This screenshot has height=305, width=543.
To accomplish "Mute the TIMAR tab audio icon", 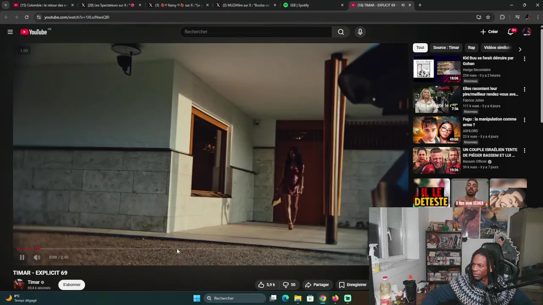I will point(403,5).
